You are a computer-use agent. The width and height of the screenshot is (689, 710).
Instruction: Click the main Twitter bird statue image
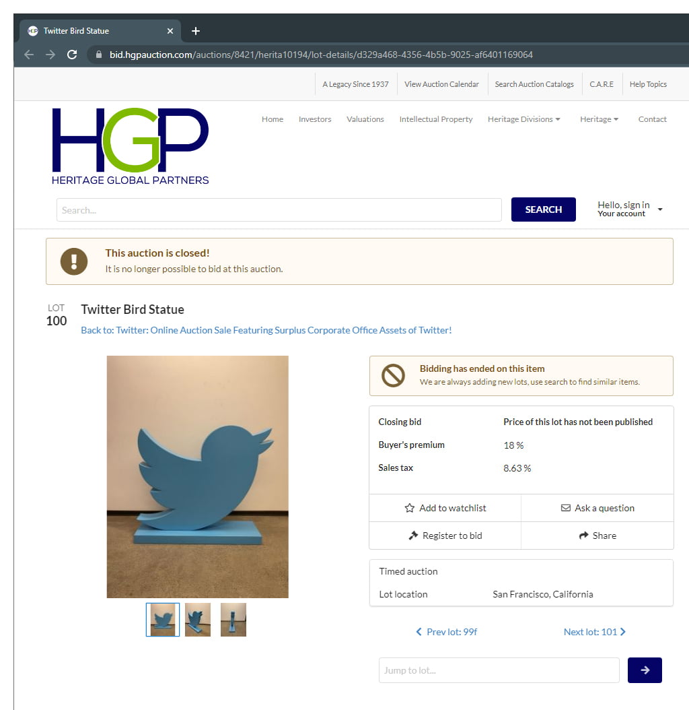coord(198,477)
